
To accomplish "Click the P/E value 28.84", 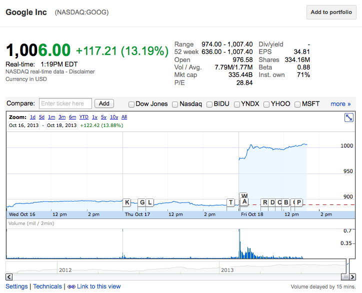I will [x=244, y=82].
